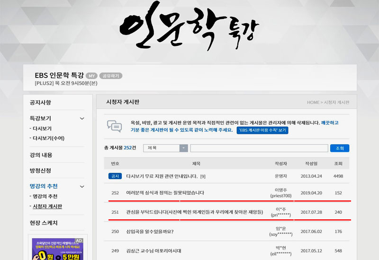
Task: Open 'EBS 게시판 이용 수칙' 보기 button
Action: 262,130
